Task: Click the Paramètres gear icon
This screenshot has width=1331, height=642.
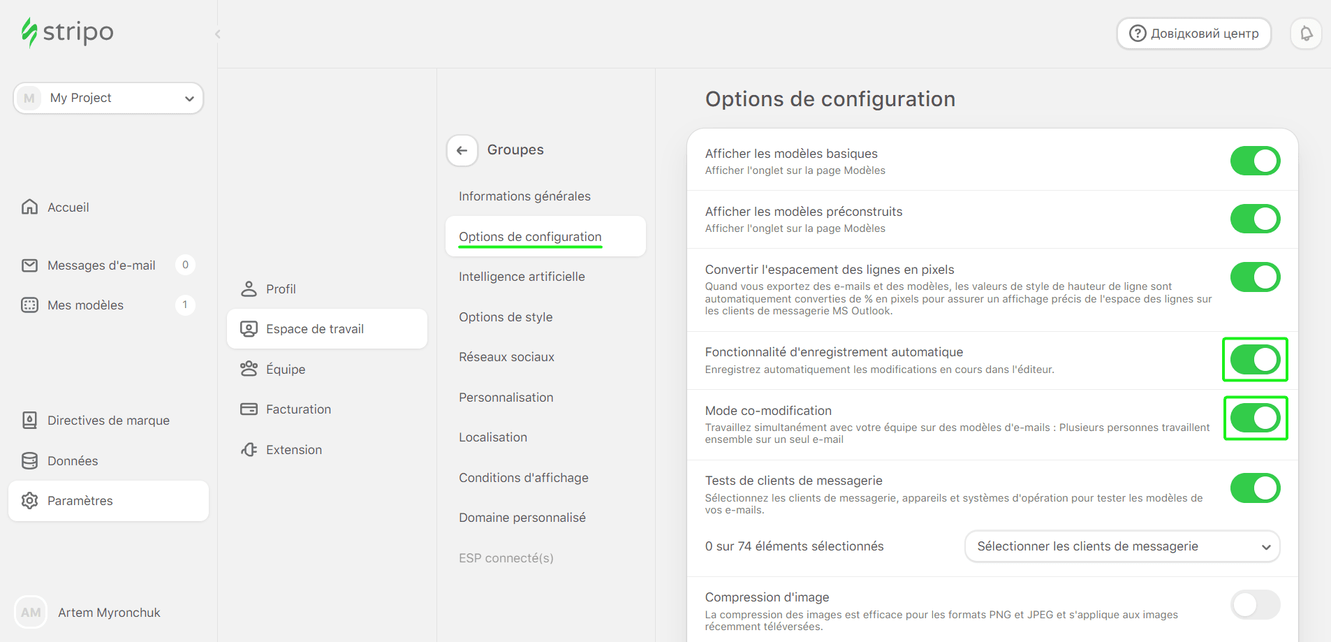Action: (30, 500)
